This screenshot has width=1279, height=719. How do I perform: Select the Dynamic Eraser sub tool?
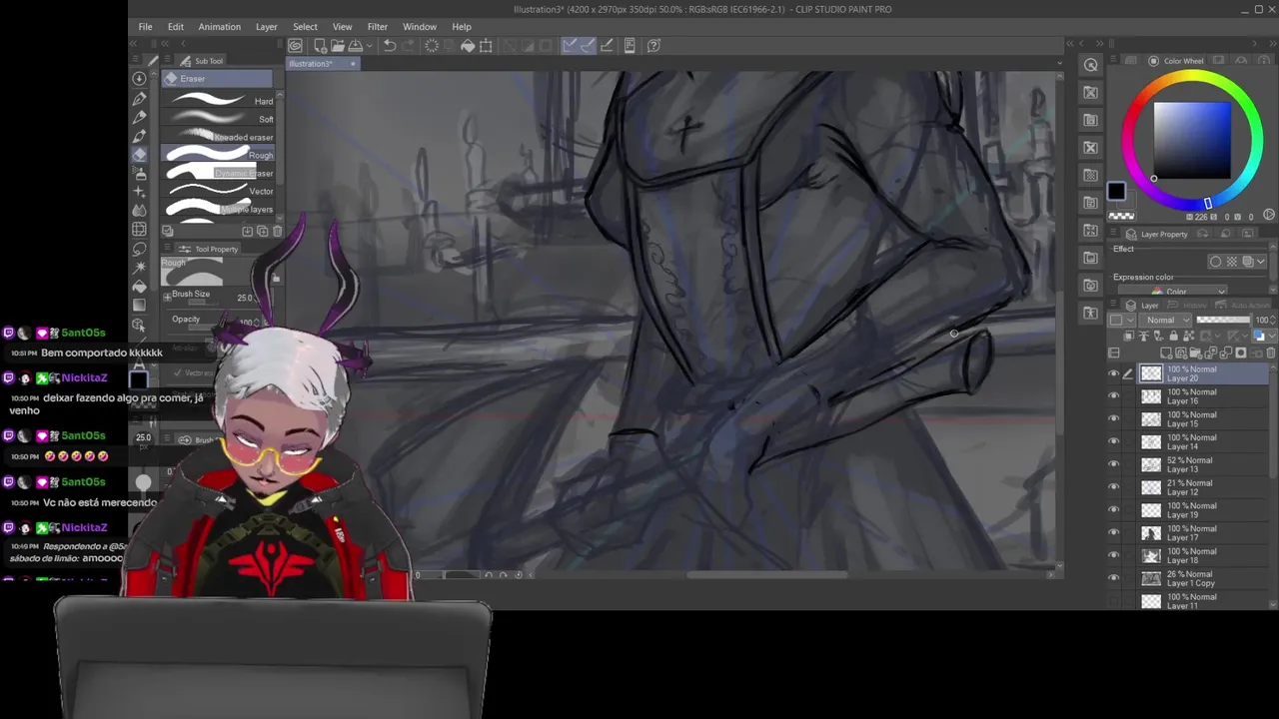pyautogui.click(x=219, y=173)
